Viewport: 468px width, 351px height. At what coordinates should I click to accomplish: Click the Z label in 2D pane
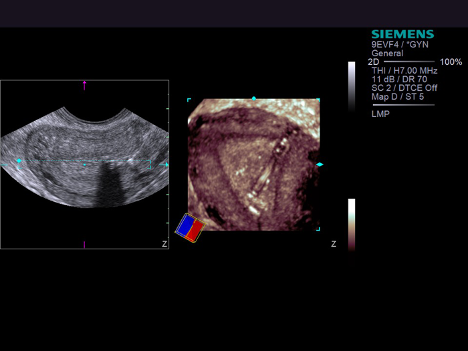tap(164, 244)
